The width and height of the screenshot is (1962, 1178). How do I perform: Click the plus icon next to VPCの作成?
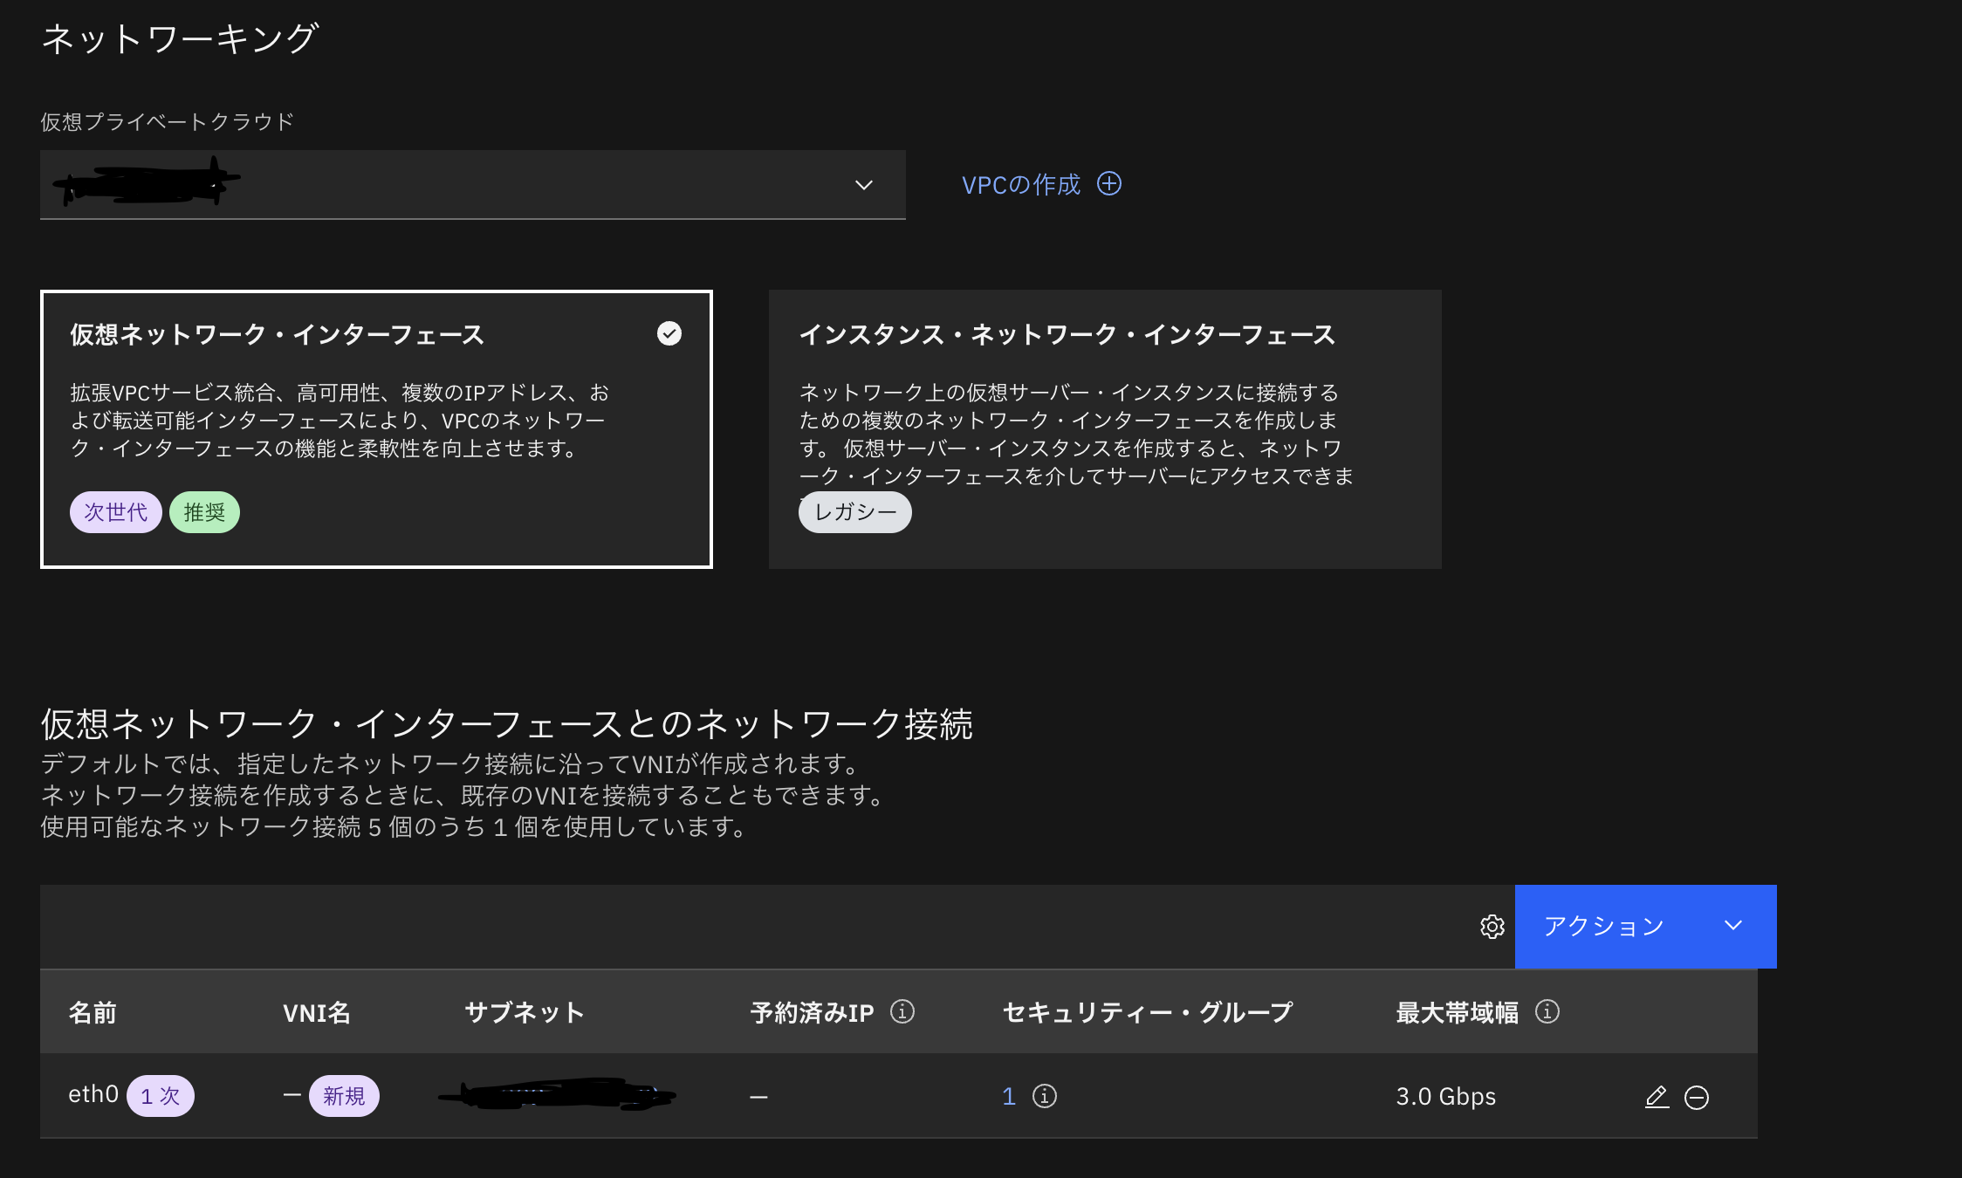[1109, 184]
